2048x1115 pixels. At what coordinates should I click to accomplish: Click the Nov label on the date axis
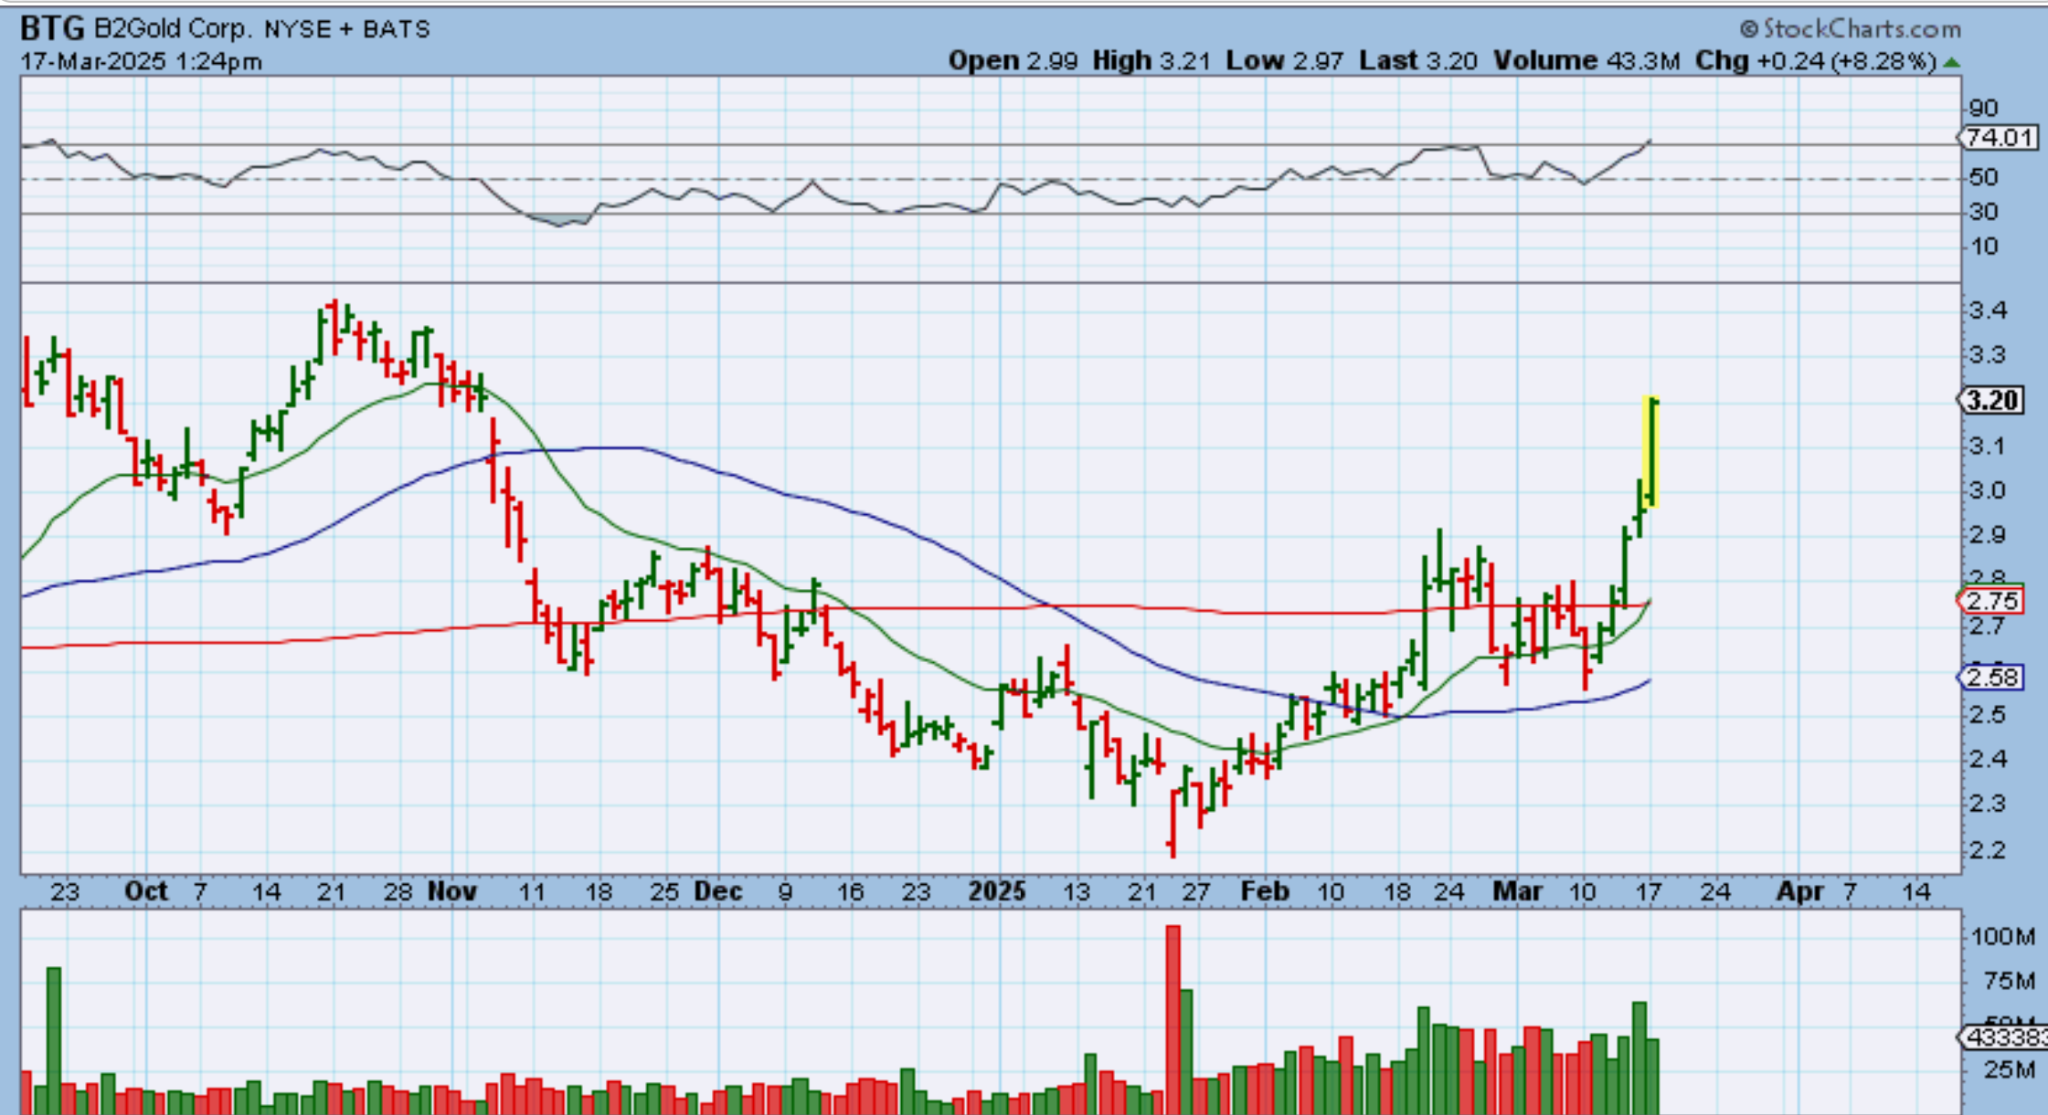pos(451,891)
